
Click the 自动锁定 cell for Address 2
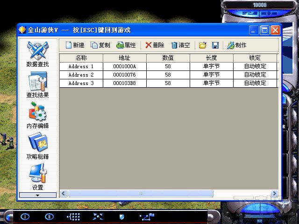[x=255, y=75]
